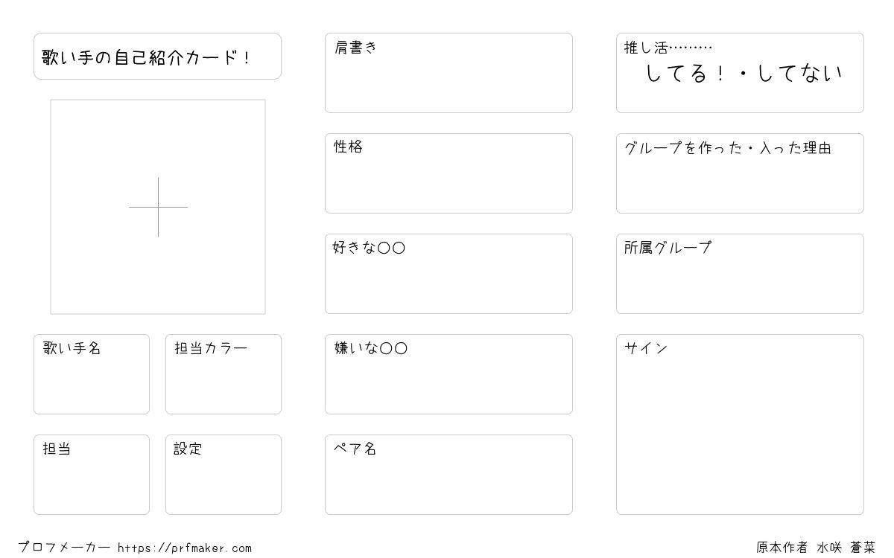Open the prfmaker.com link
This screenshot has height=558, width=894.
click(185, 548)
